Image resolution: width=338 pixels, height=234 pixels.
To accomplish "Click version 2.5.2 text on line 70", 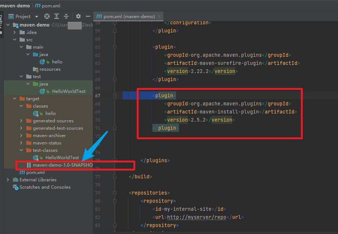I will tap(198, 120).
